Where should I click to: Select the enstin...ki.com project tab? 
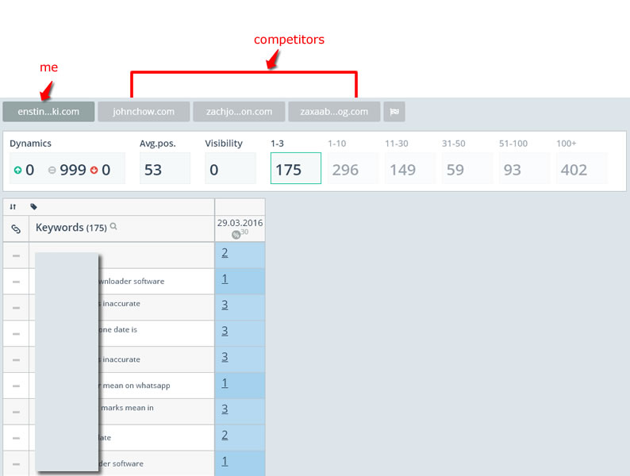coord(48,112)
